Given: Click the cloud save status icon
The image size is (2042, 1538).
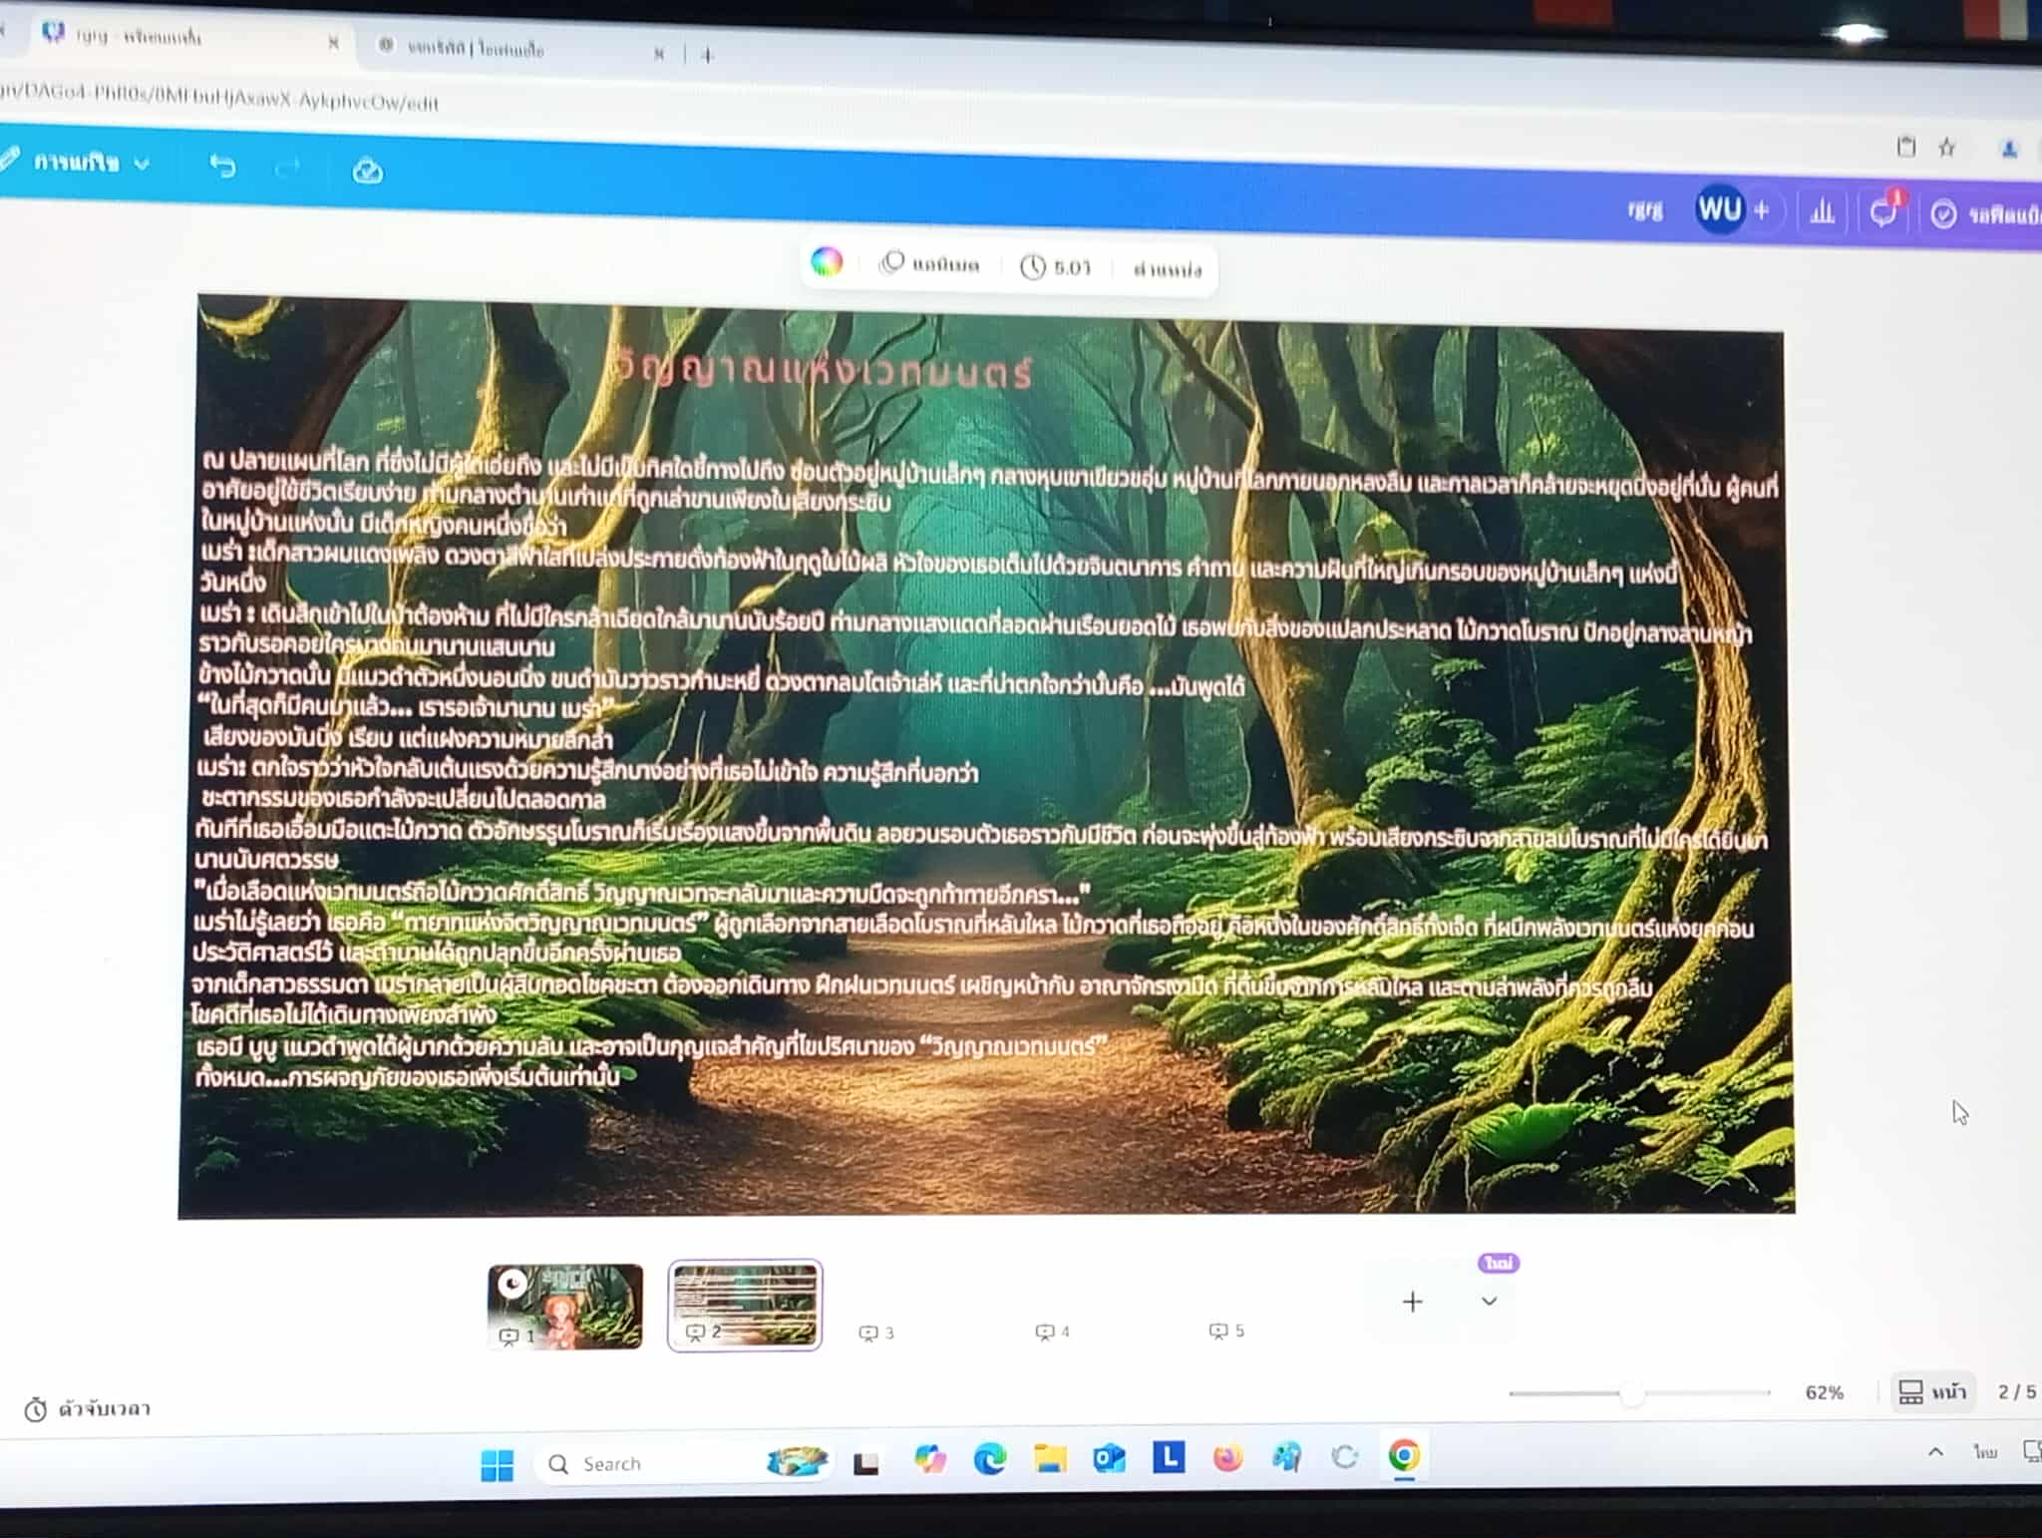Looking at the screenshot, I should [367, 172].
